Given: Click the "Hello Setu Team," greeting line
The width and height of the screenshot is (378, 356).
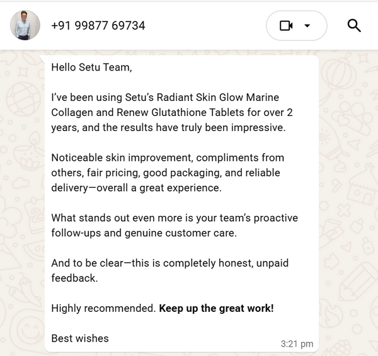Looking at the screenshot, I should tap(92, 66).
